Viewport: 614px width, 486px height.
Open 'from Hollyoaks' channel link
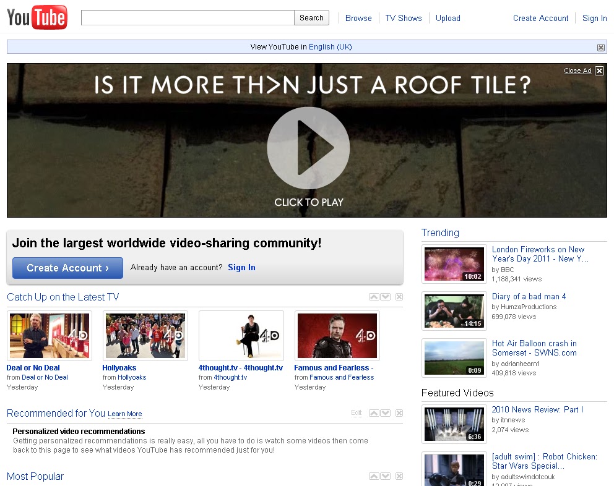[132, 377]
